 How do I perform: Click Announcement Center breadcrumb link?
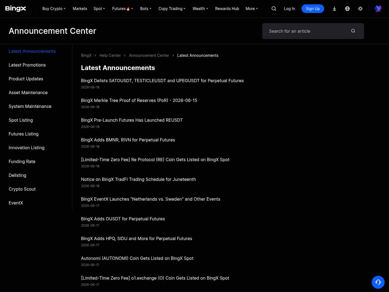149,55
